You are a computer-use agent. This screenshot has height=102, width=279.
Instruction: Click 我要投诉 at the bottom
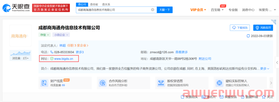[x=228, y=97]
